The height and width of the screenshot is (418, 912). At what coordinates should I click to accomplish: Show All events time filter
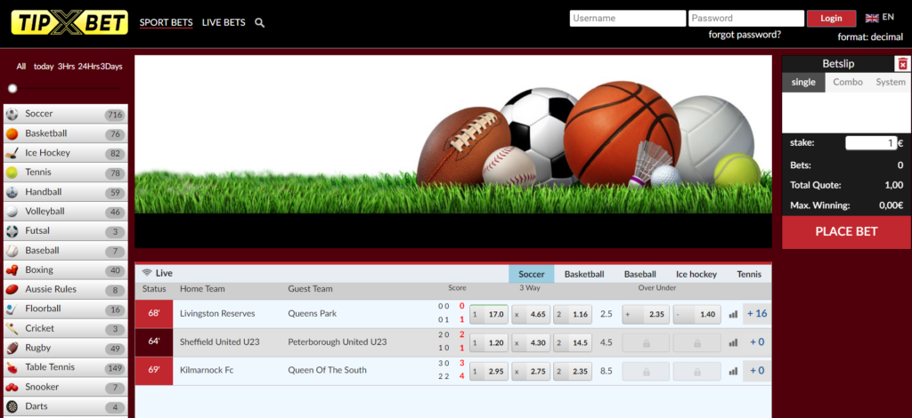pos(21,66)
